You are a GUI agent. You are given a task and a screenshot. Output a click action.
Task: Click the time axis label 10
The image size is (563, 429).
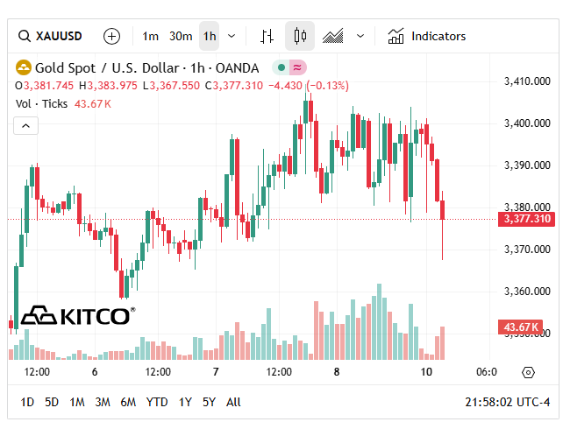point(426,372)
